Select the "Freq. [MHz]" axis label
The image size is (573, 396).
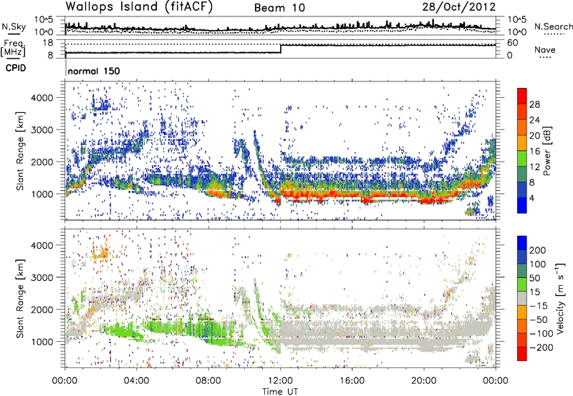(13, 49)
